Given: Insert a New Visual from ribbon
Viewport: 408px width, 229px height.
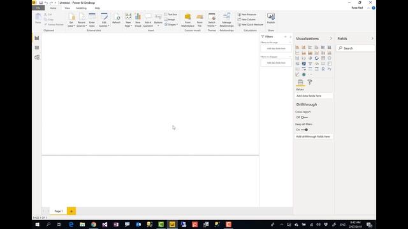Looking at the screenshot, I should tap(138, 20).
